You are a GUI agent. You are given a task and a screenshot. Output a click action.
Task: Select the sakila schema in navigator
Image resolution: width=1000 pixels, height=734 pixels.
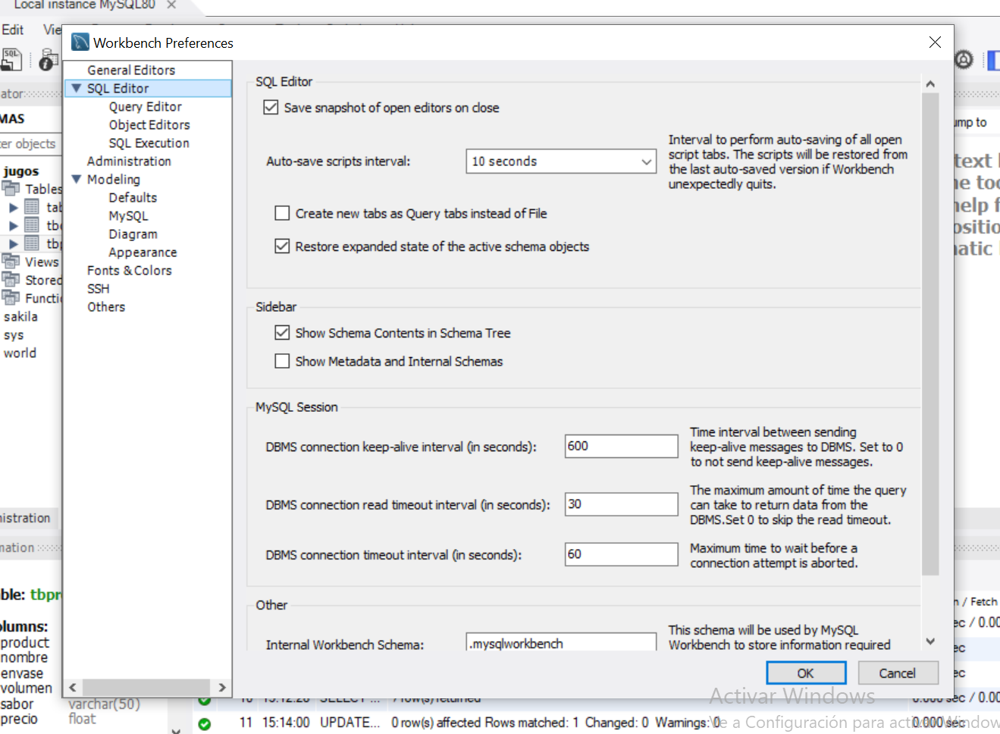[20, 316]
